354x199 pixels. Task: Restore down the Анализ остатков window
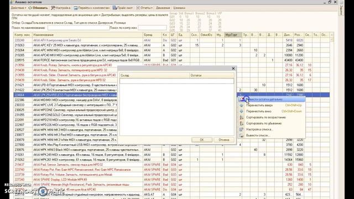[x=330, y=2]
